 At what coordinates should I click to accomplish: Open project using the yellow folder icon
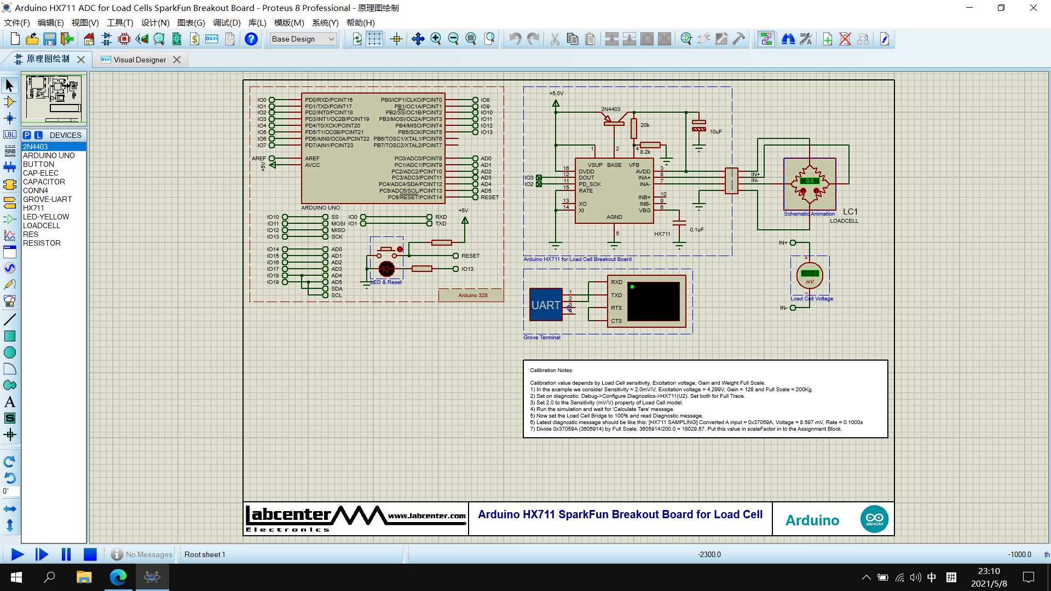(x=32, y=39)
